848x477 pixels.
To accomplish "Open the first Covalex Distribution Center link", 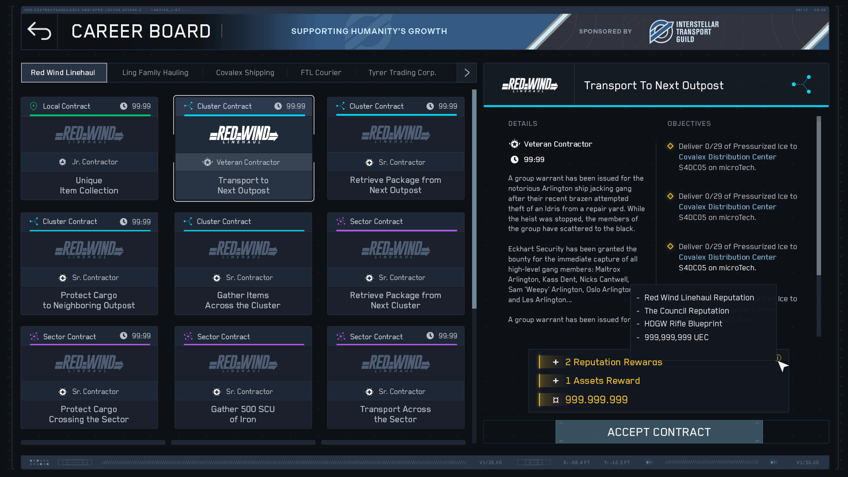I will [727, 157].
